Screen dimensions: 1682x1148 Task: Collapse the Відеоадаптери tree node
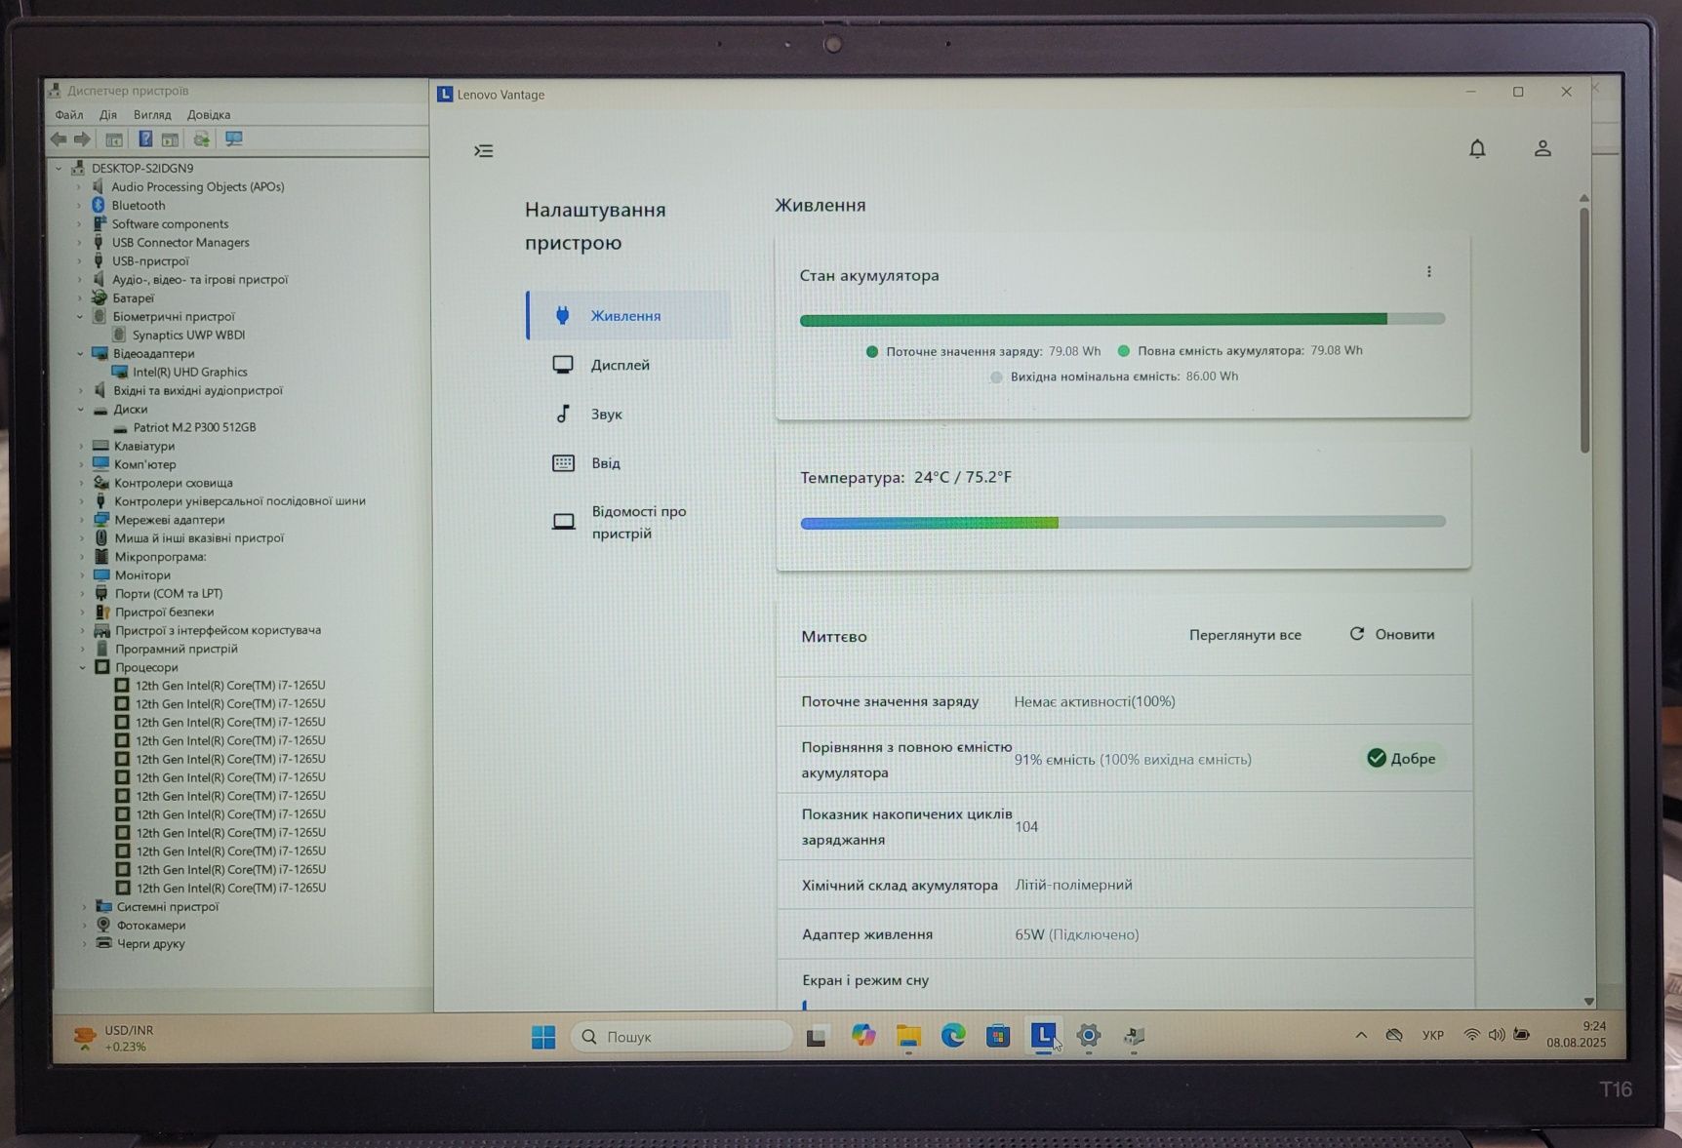81,354
